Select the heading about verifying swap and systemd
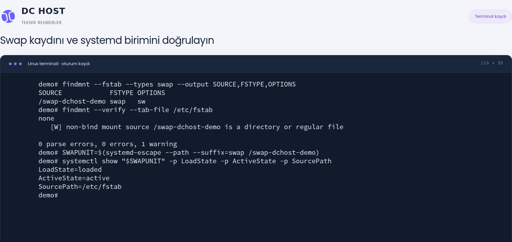The width and height of the screenshot is (512, 242). [x=107, y=40]
